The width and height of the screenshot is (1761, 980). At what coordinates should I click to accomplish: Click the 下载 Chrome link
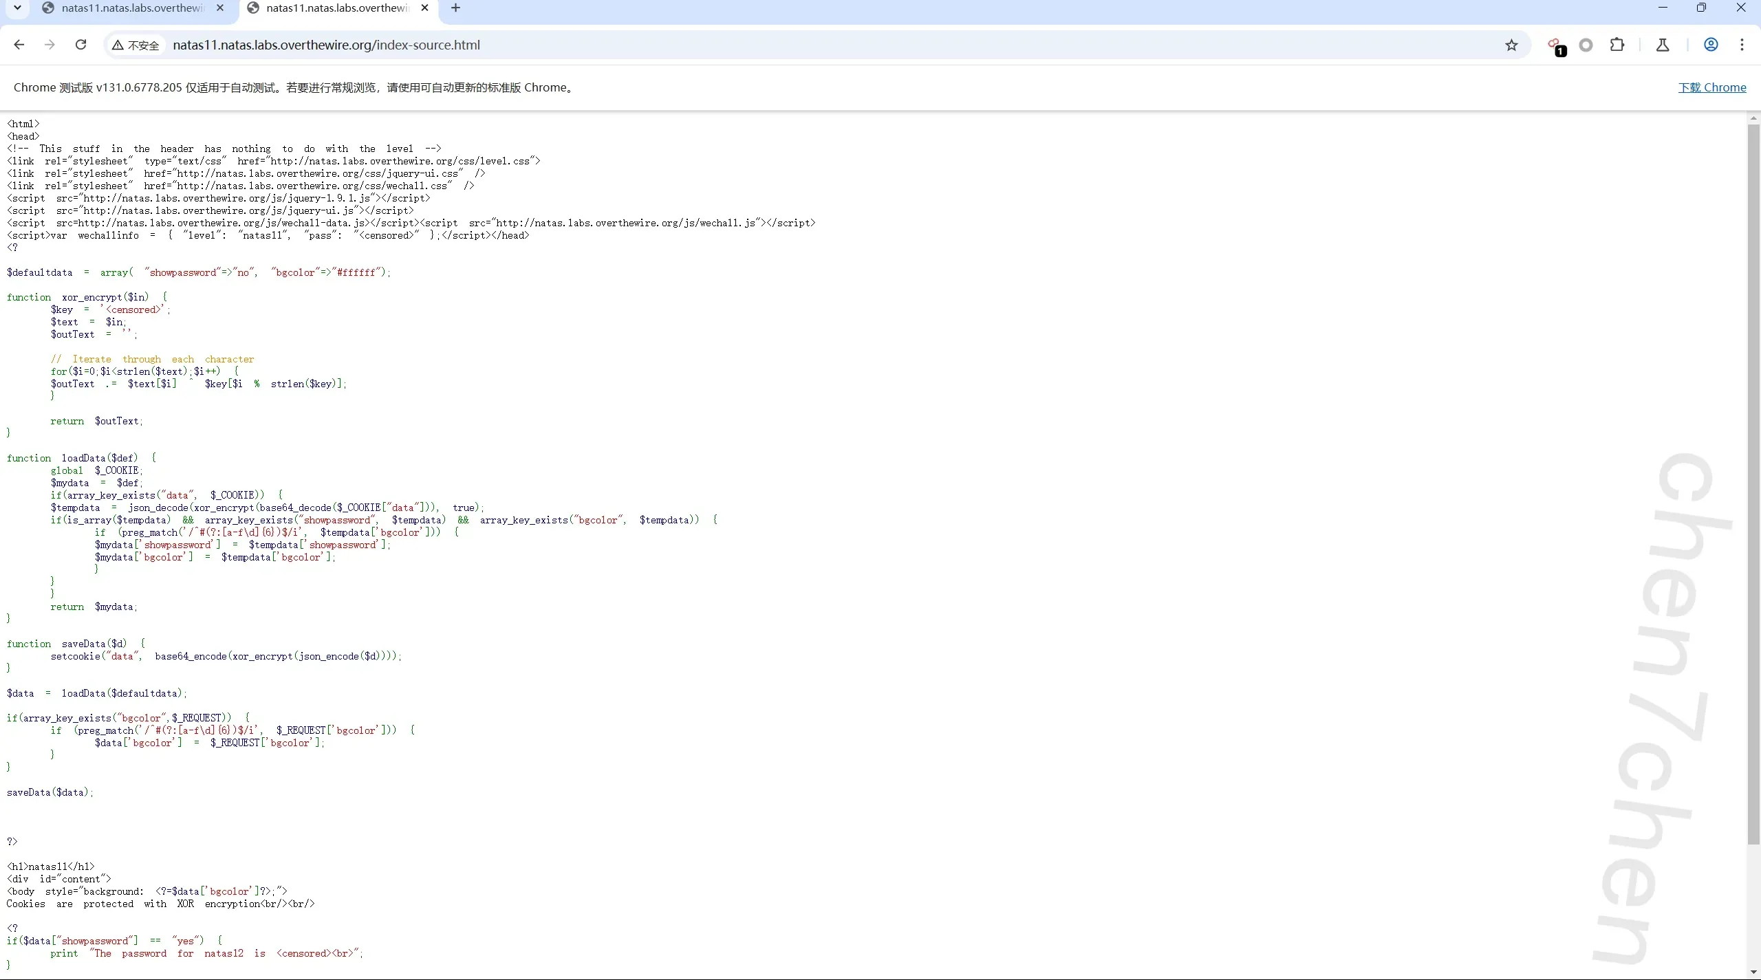click(1711, 87)
